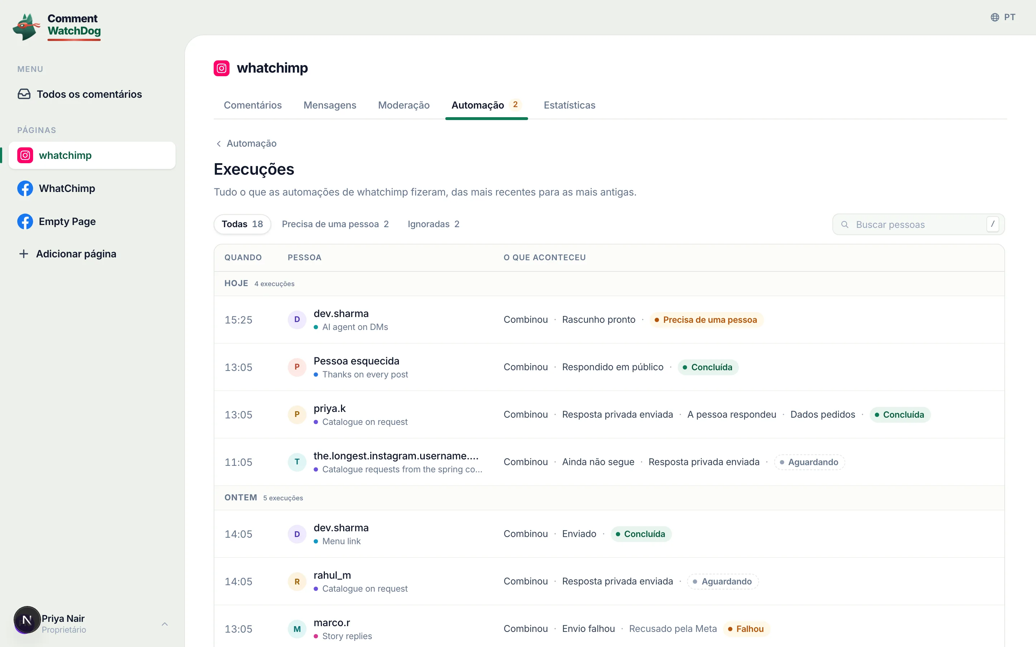Screen dimensions: 1036x647
Task: Select the whatchimp Instagram page in sidebar
Action: pos(92,155)
